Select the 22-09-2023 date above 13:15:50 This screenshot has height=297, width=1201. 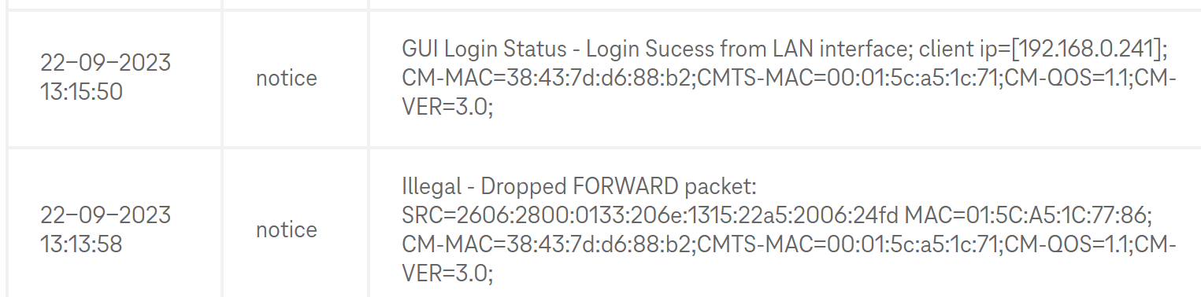point(106,63)
